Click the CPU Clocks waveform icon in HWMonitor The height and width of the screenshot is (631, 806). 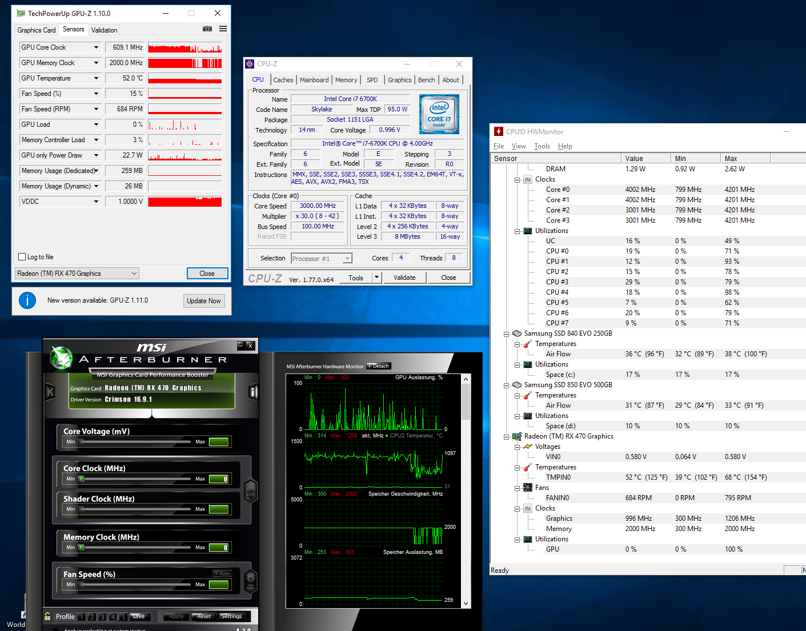(528, 179)
